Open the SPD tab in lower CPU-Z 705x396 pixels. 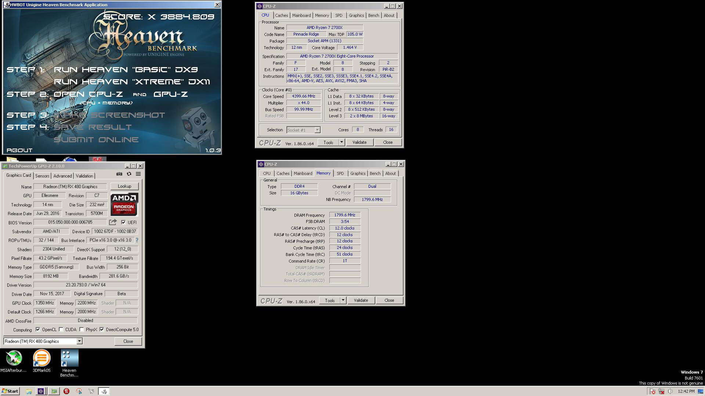(340, 173)
